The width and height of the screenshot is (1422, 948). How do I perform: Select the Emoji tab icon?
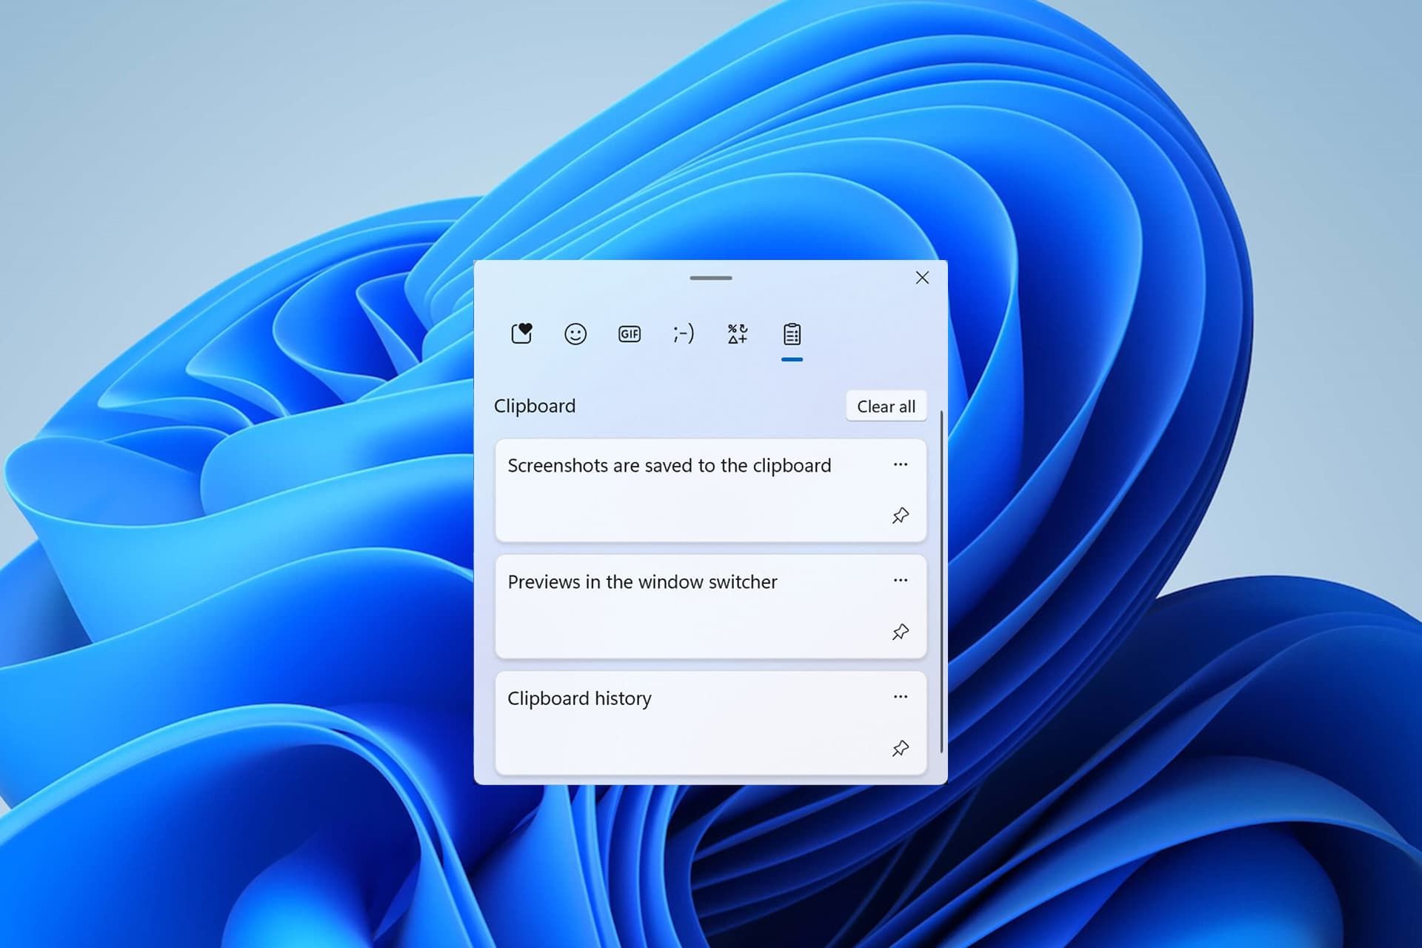(x=575, y=334)
